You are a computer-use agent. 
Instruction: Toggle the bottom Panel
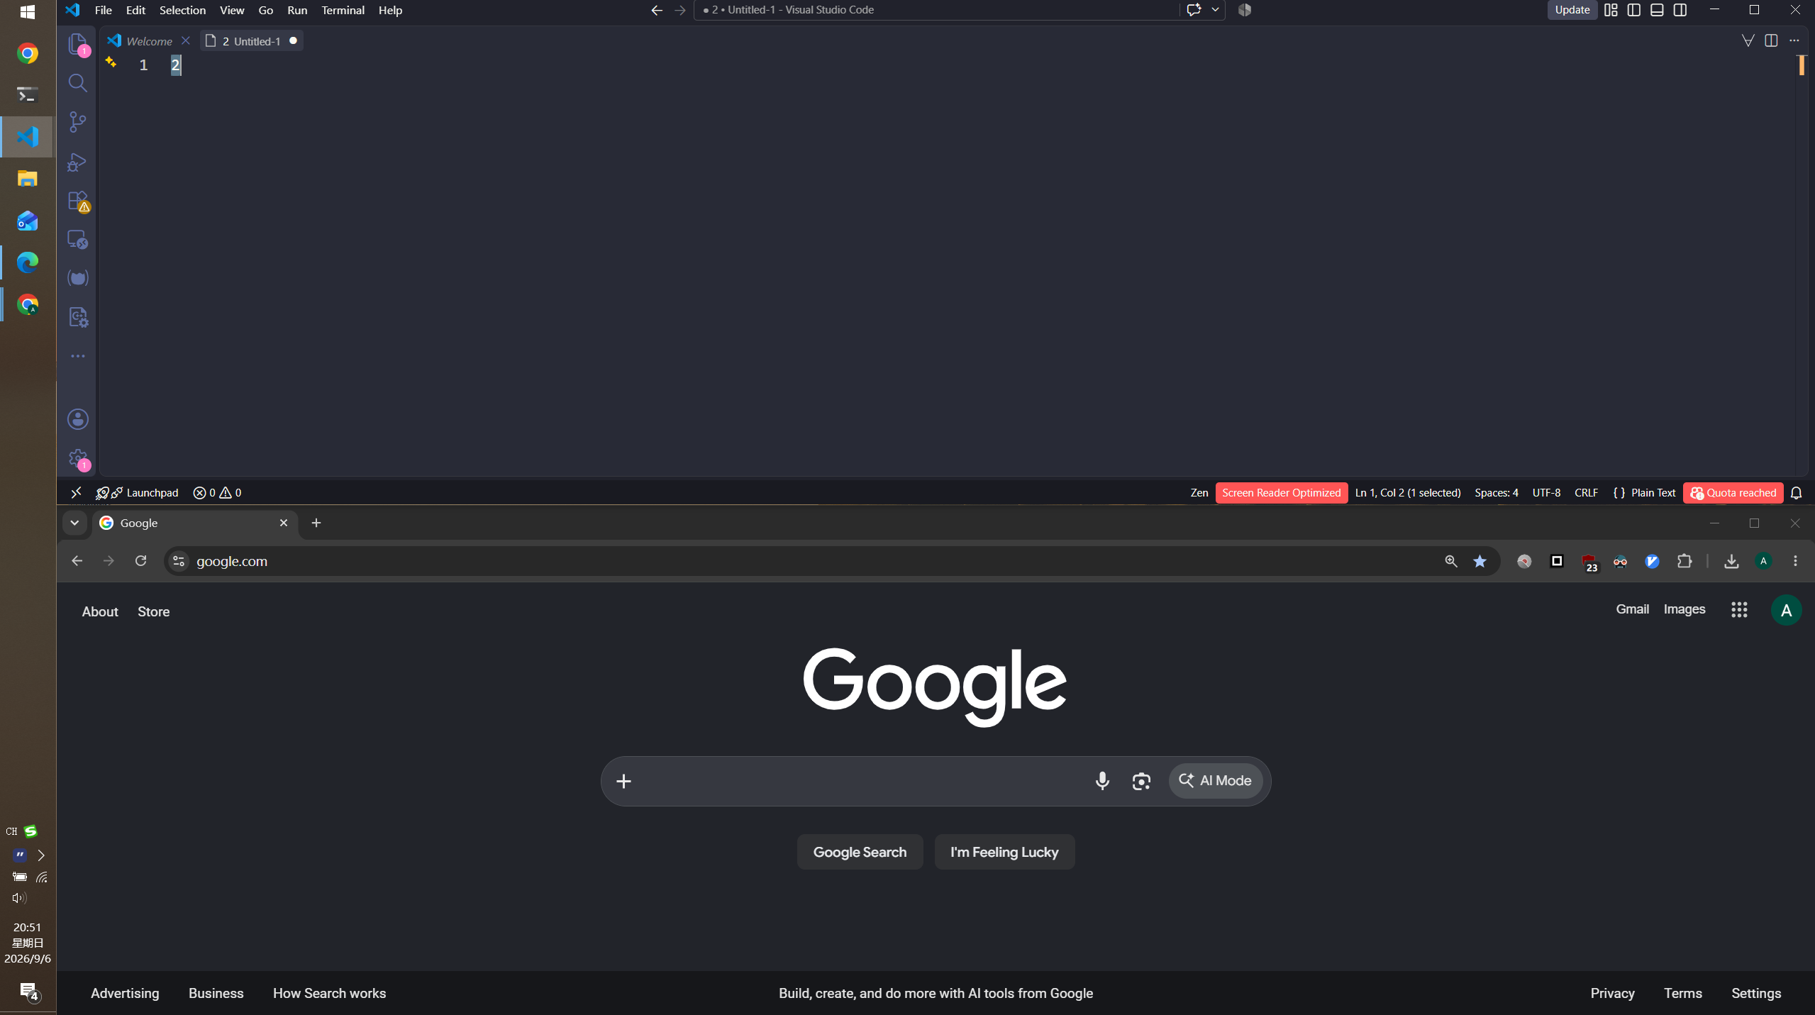tap(1657, 10)
